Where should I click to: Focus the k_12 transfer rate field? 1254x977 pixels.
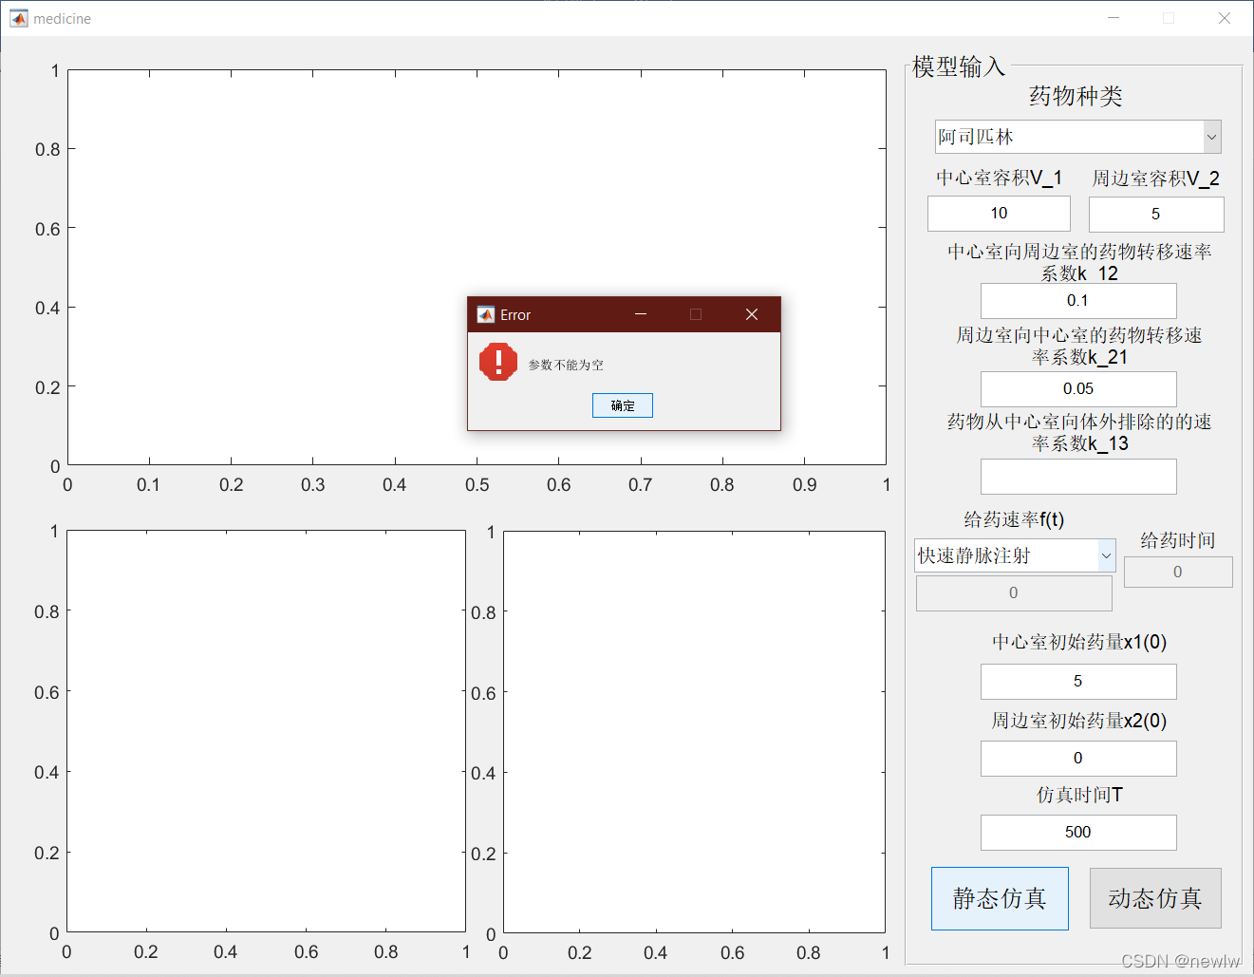[1078, 301]
